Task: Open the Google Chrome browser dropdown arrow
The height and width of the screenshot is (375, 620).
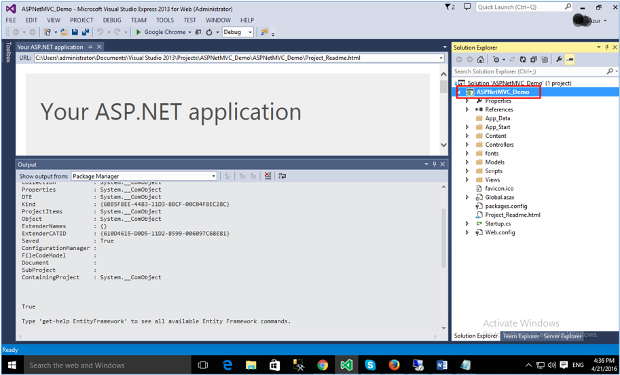Action: [189, 33]
